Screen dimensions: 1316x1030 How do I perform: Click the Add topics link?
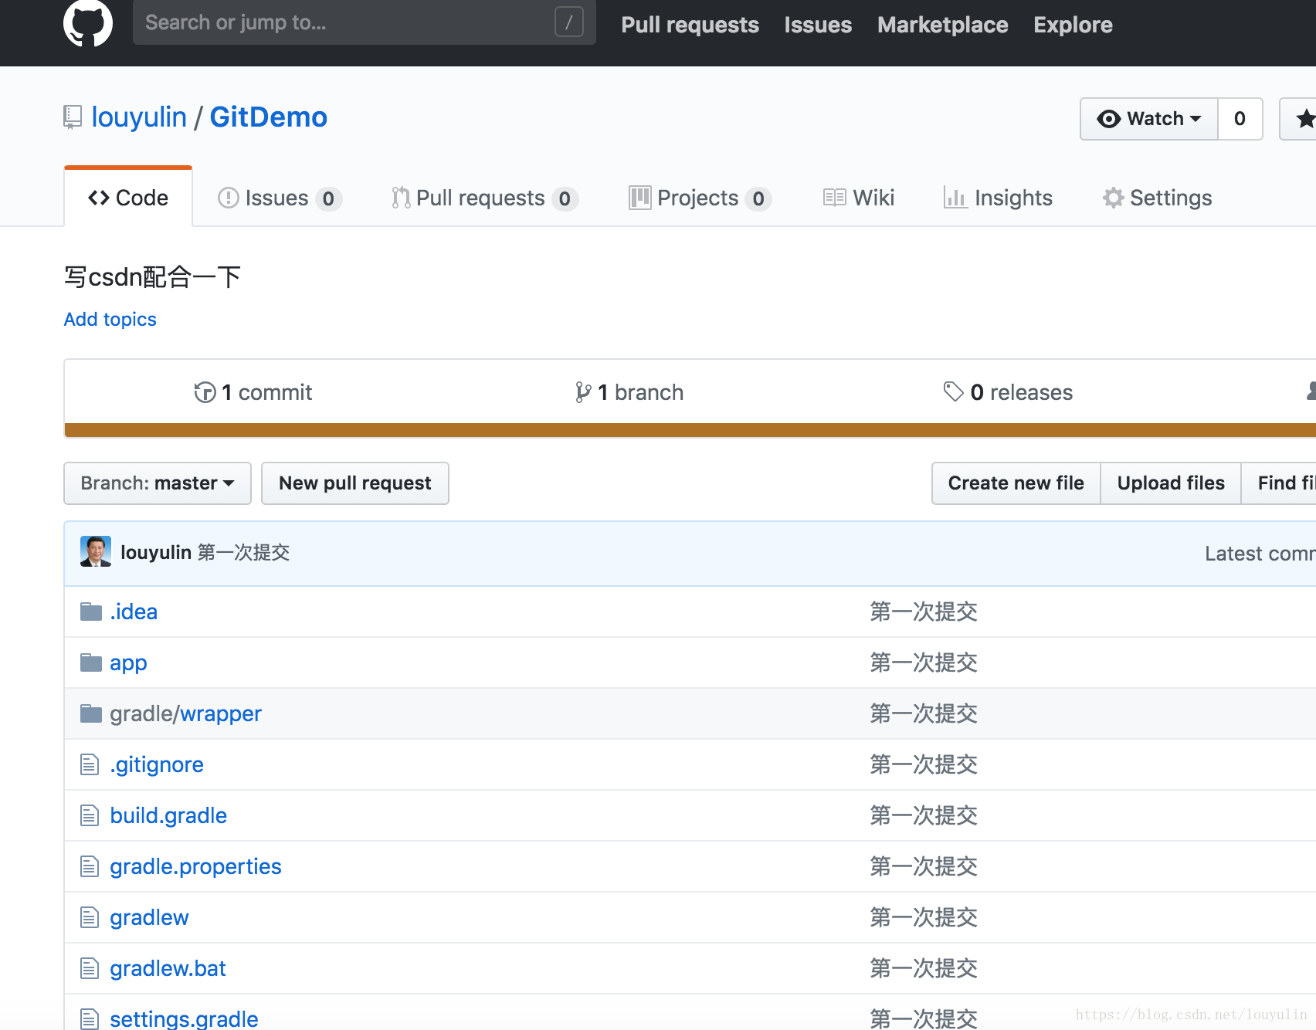(x=110, y=320)
